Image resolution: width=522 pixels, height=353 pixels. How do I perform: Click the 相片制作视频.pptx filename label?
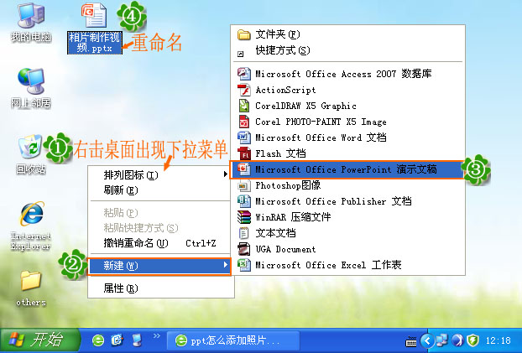pos(95,43)
